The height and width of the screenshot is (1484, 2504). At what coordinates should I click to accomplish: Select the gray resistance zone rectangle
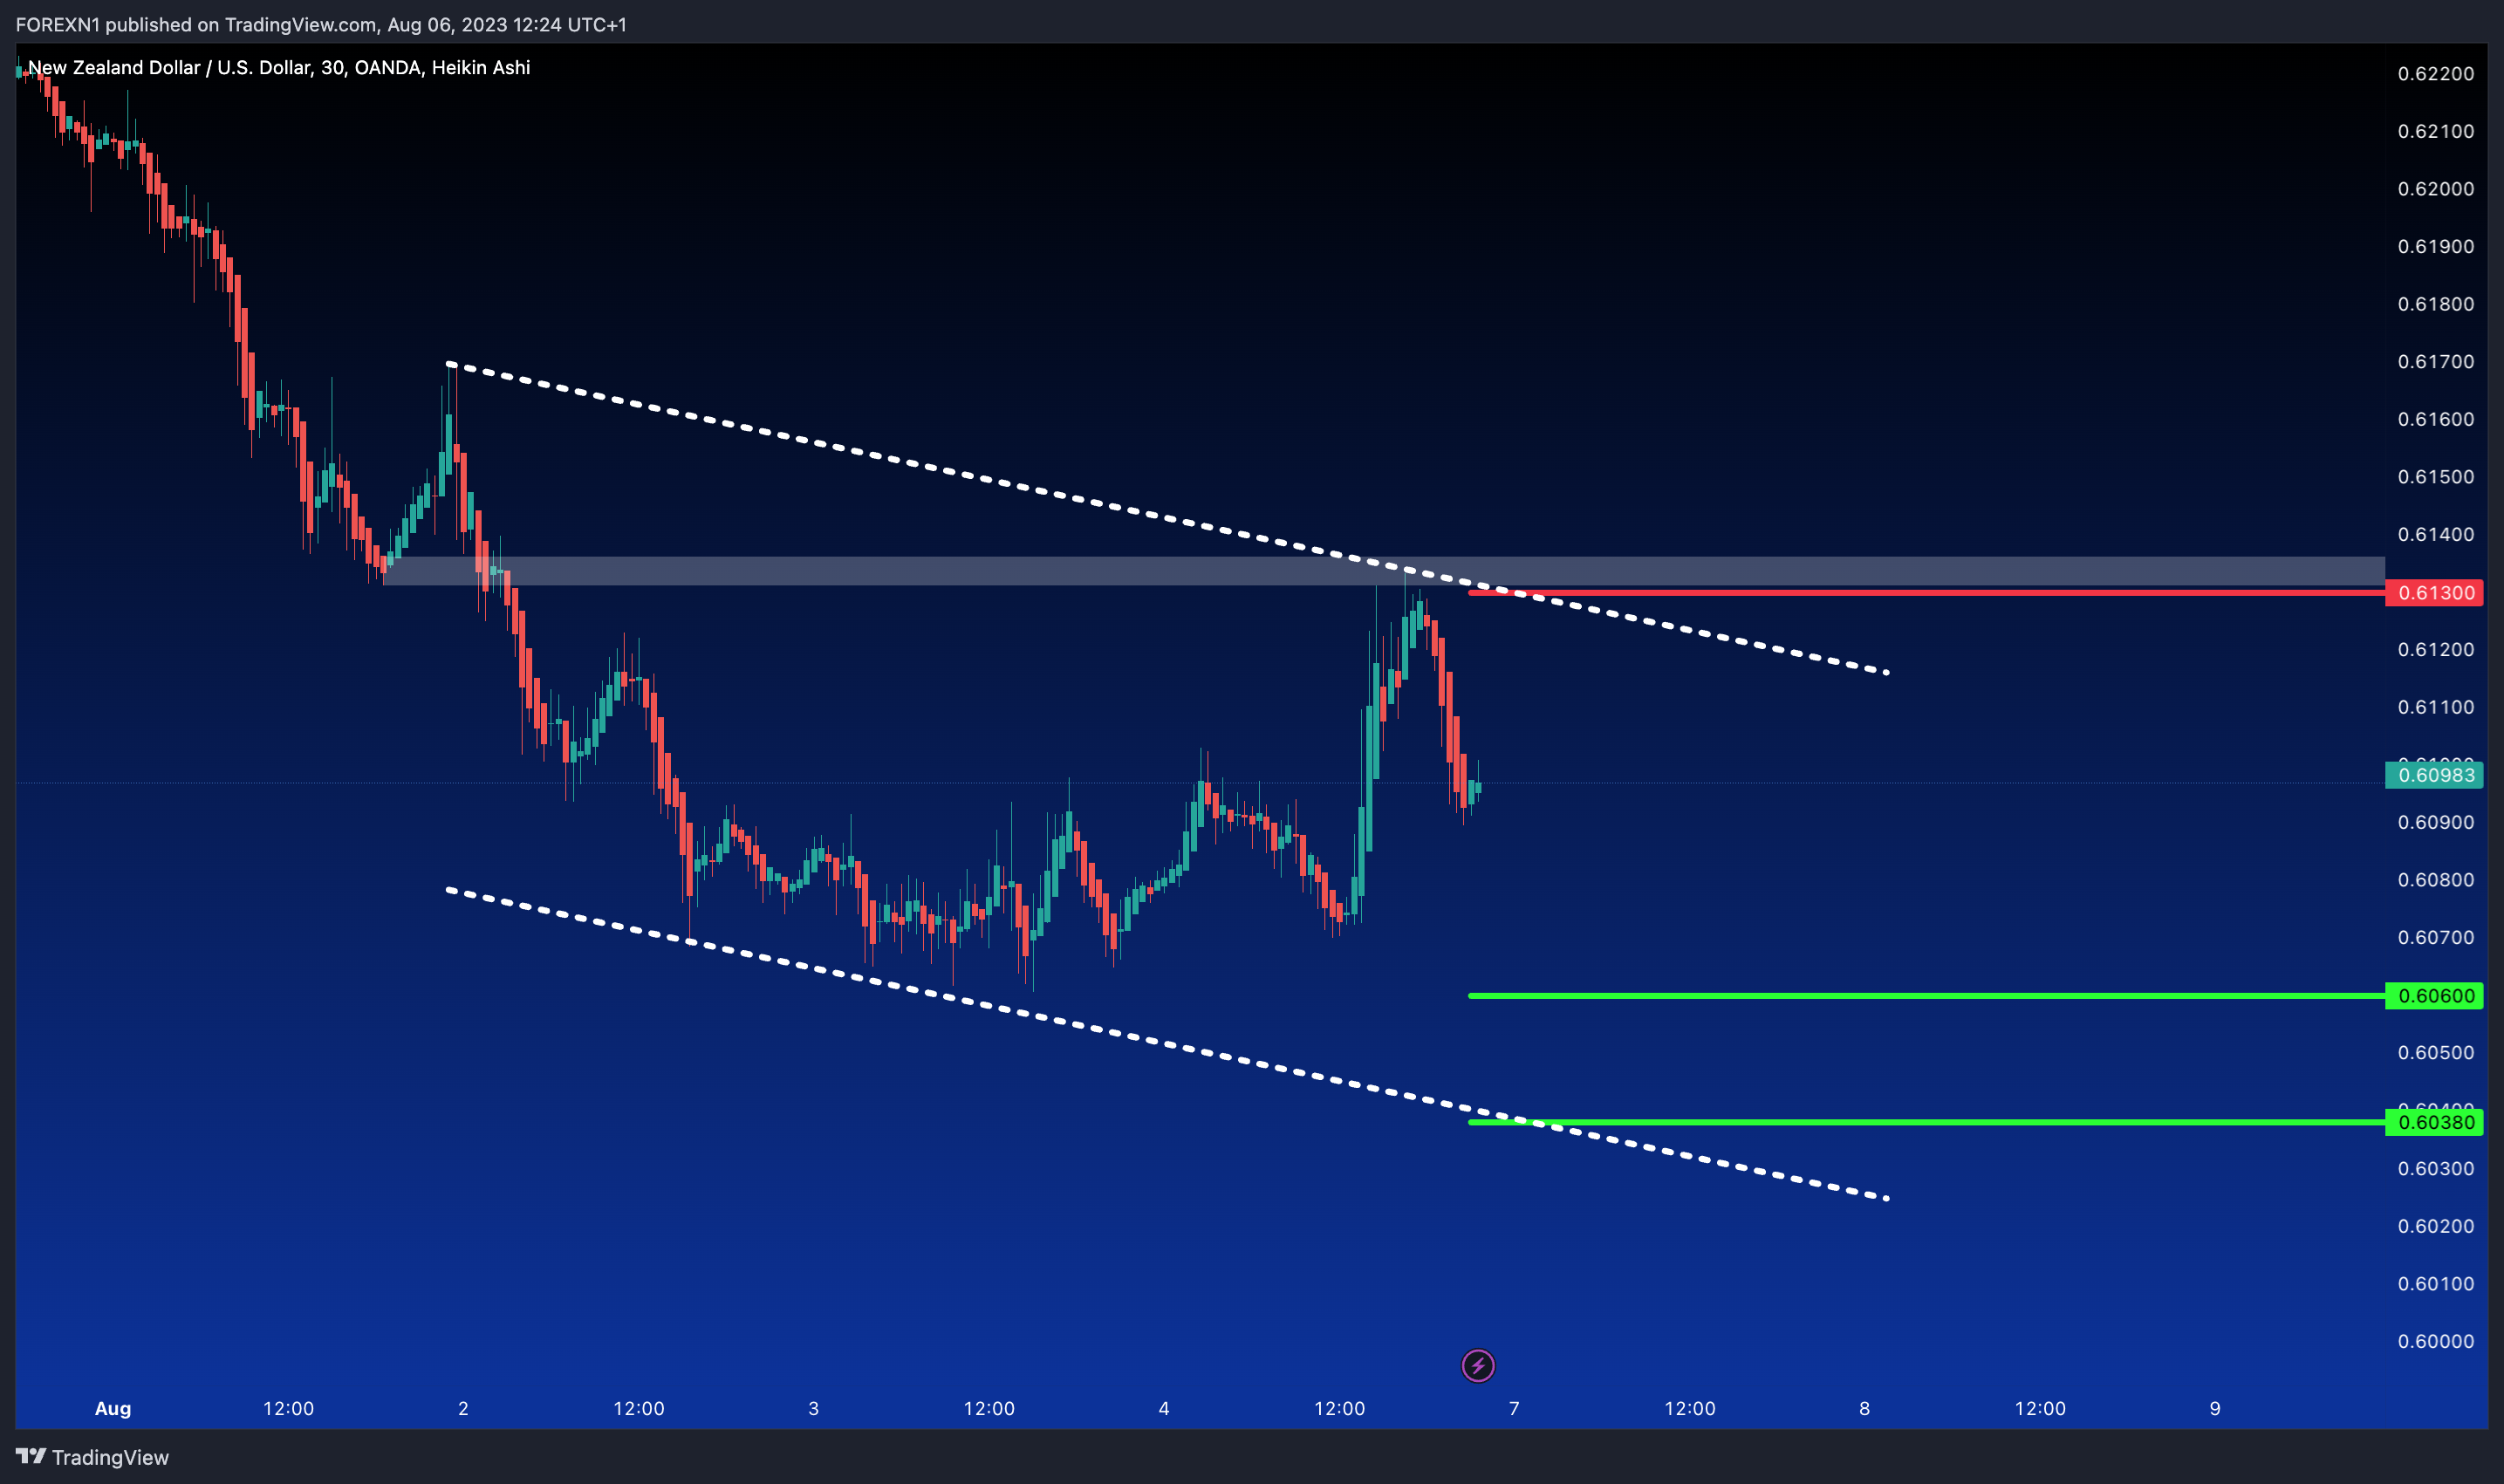click(x=1384, y=571)
